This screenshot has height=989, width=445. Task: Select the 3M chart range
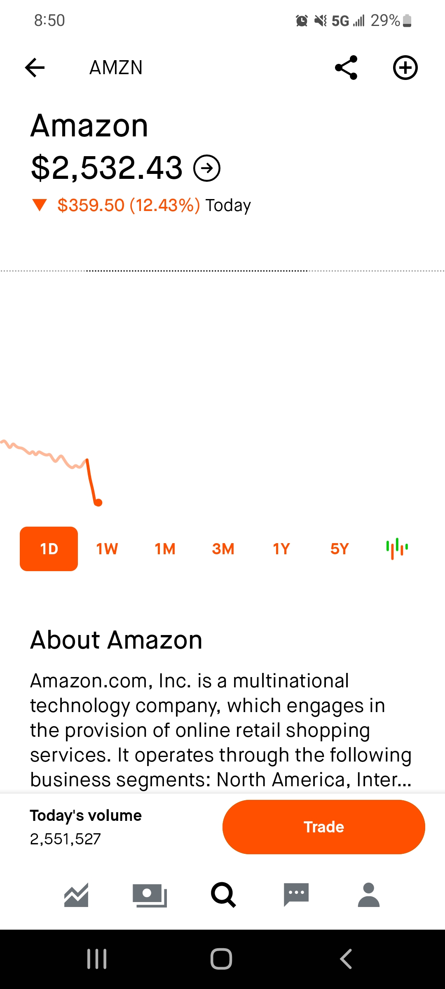click(223, 549)
